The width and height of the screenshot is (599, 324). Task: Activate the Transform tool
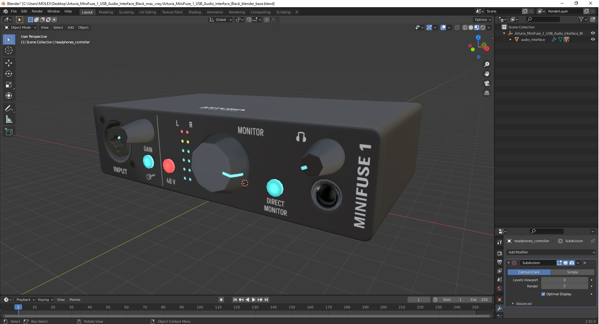[9, 96]
